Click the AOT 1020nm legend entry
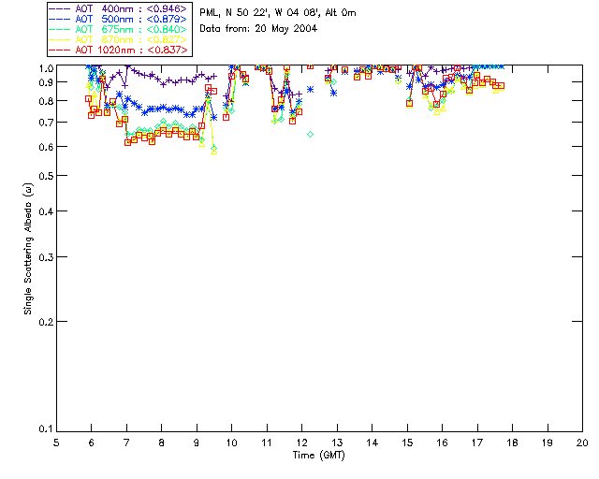 point(119,50)
